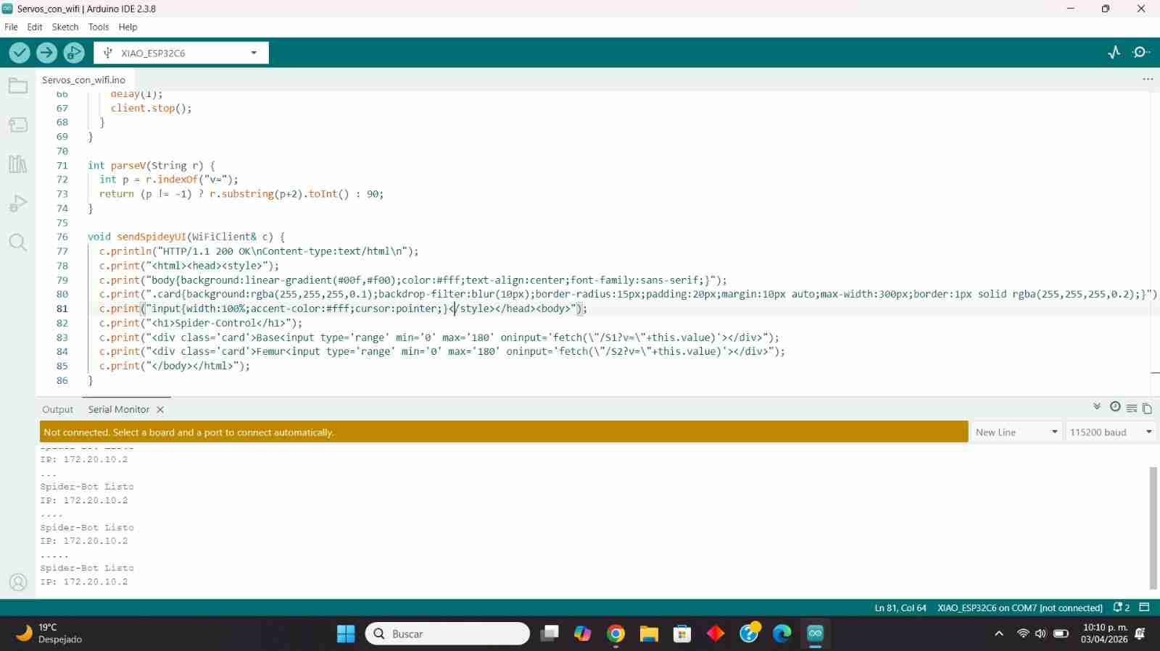Click the 'client.stop();' code line
Viewport: 1160px width, 651px height.
[x=152, y=108]
